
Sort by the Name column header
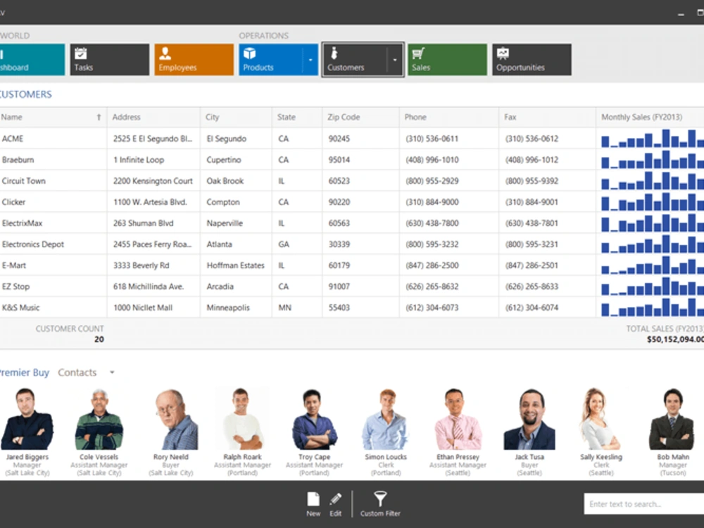pos(53,117)
